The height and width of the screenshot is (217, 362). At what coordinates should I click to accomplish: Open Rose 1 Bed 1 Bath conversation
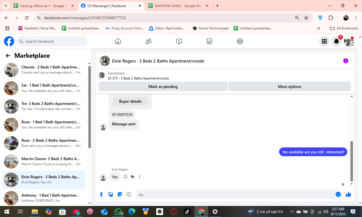click(x=44, y=125)
